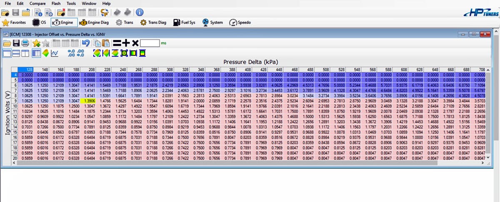Toggle the vertical split view layout
The height and width of the screenshot is (202, 500).
[25, 53]
